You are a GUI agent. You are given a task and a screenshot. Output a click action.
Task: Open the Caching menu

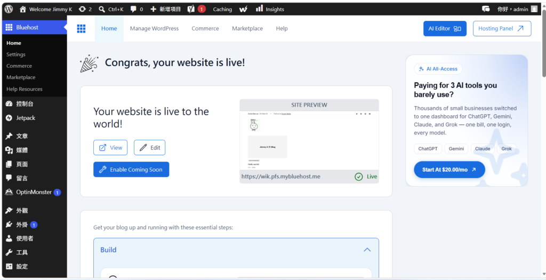pos(222,10)
